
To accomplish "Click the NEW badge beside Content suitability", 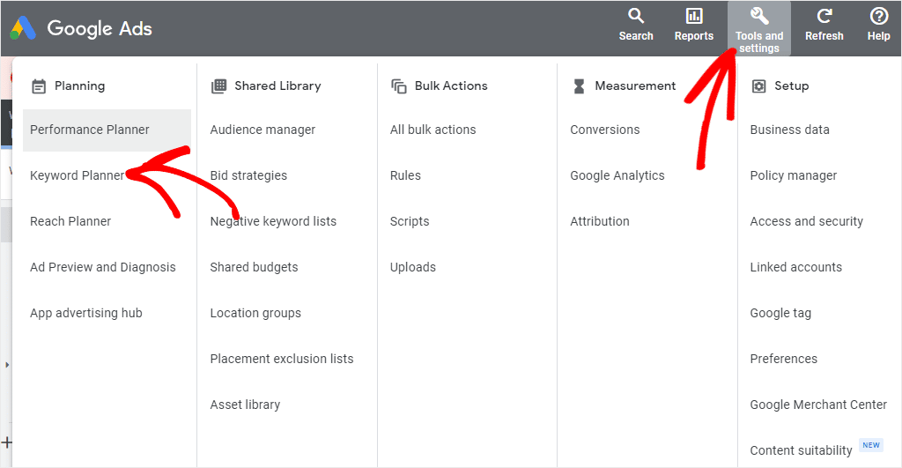I will [x=871, y=445].
